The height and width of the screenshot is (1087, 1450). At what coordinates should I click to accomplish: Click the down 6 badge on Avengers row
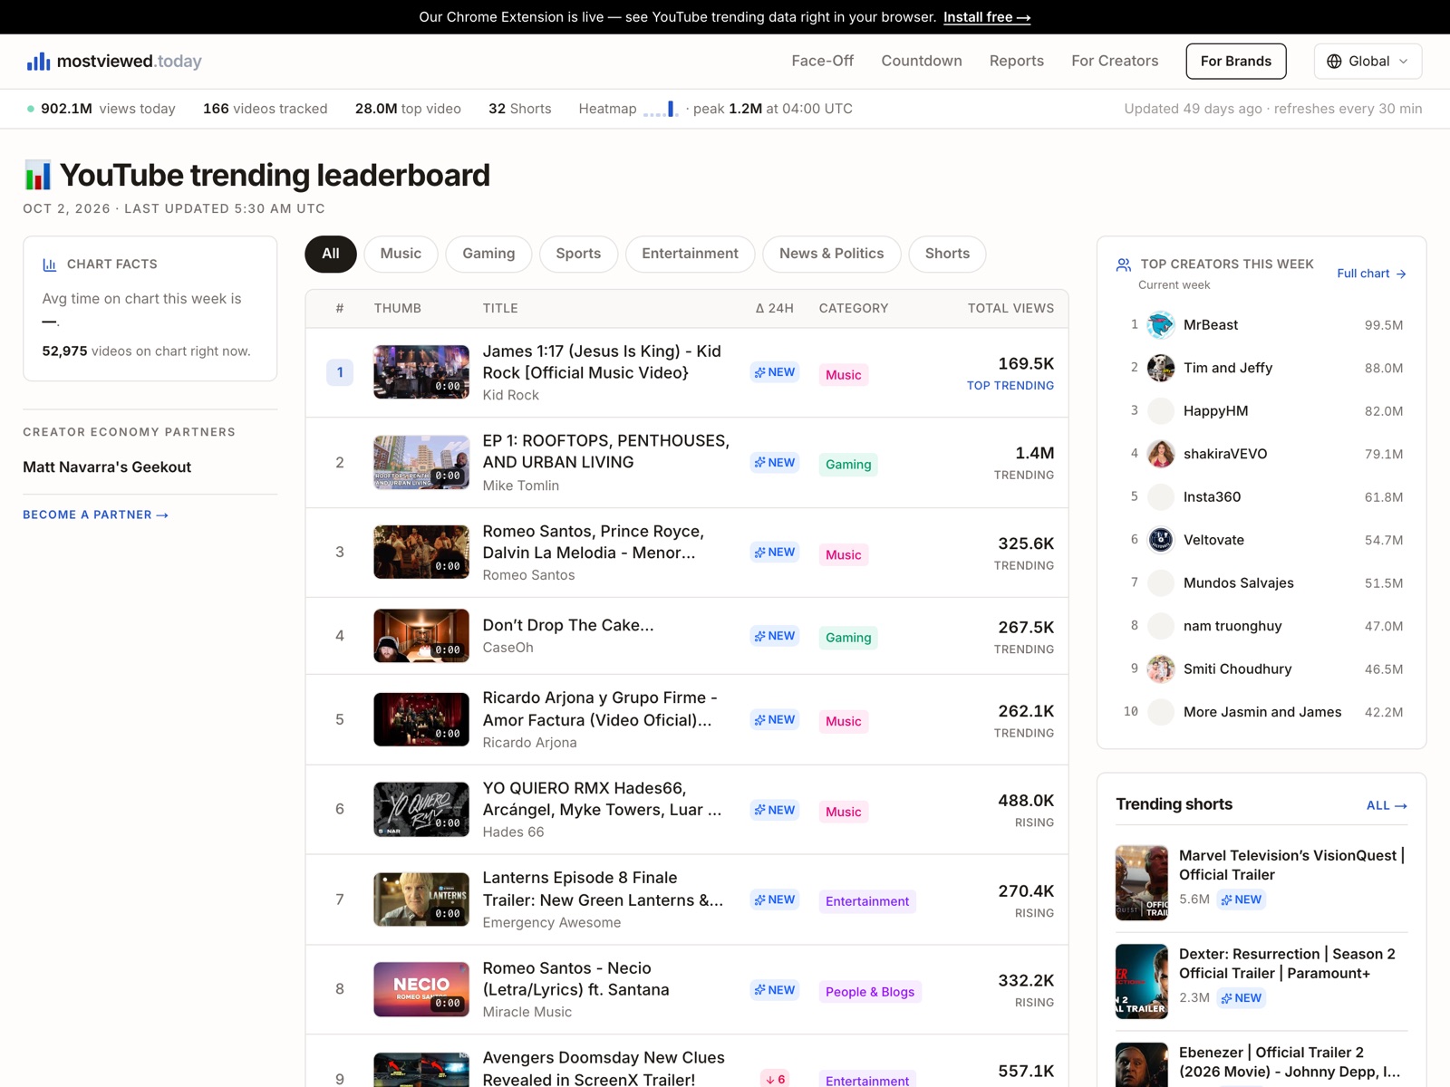(x=775, y=1079)
